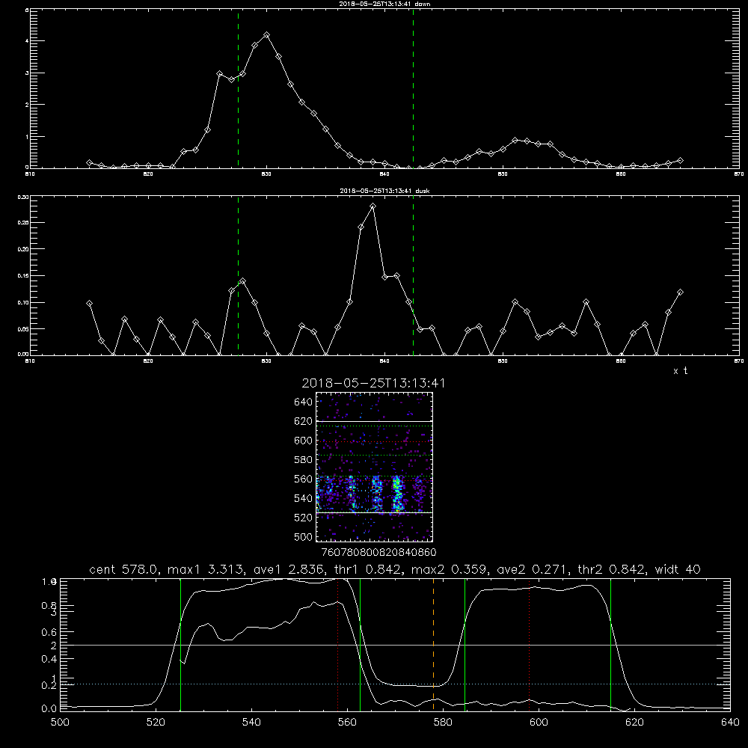Select the highest peak diamond in dawn plot
The image size is (748, 748).
(x=267, y=35)
